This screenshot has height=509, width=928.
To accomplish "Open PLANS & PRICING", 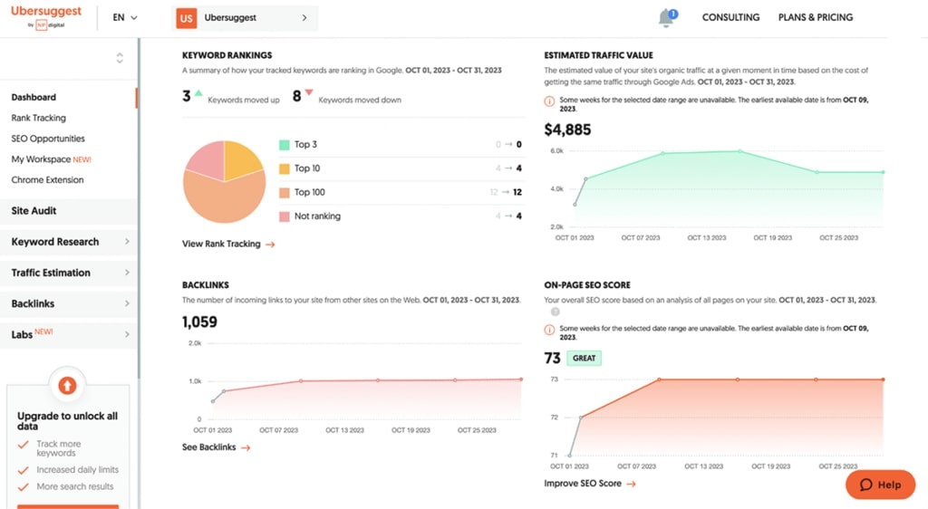I will tap(816, 18).
